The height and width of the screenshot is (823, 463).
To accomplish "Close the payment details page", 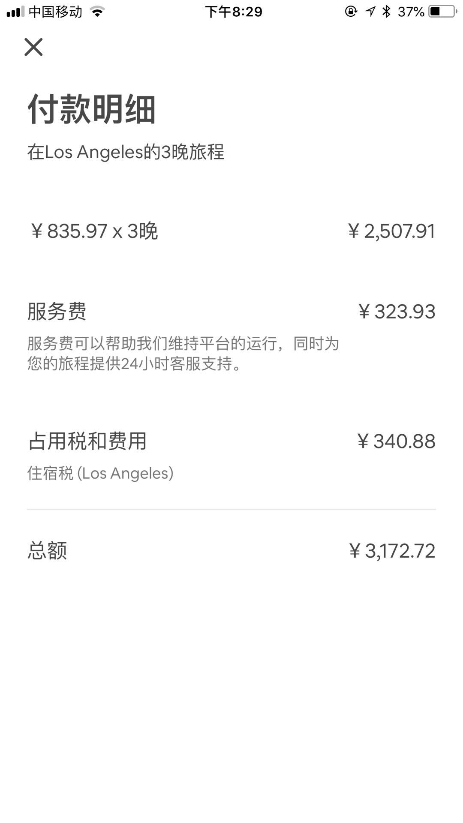I will (33, 47).
